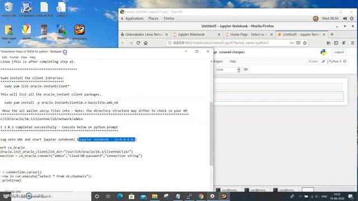Open the page actions three-dot menu
This screenshot has width=358, height=201.
(x=291, y=43)
